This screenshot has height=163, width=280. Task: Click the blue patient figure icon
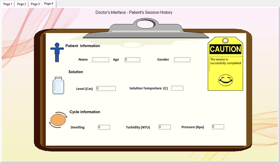click(x=57, y=52)
